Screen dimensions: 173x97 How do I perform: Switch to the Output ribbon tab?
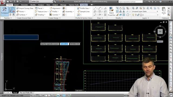[x=55, y=5]
